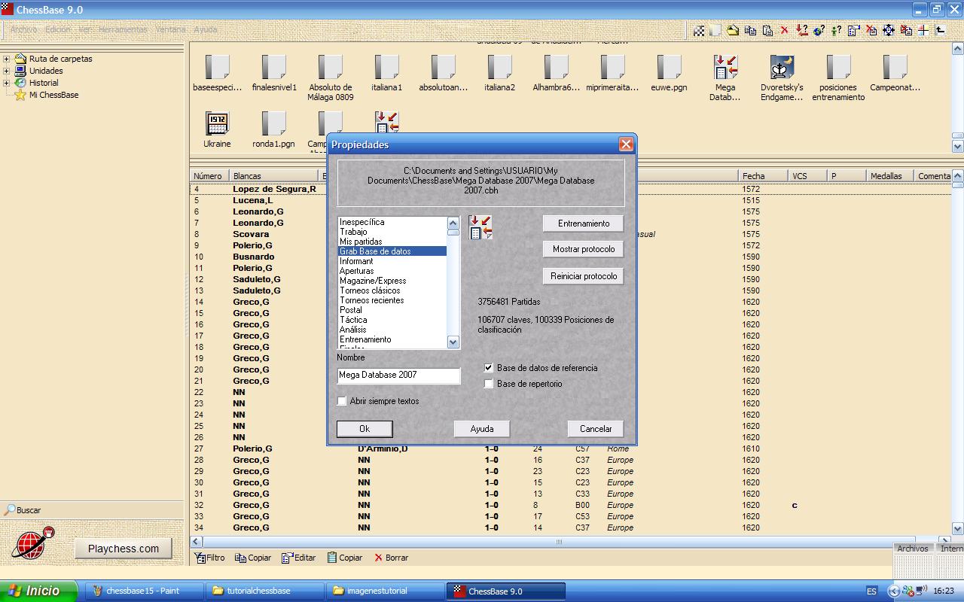This screenshot has height=602, width=964.
Task: Select 'Táctica' in the database type list
Action: pos(392,320)
